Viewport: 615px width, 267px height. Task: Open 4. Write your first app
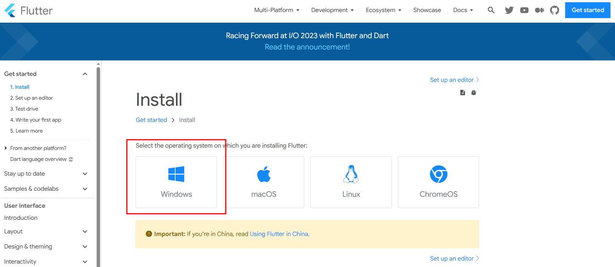coord(35,120)
